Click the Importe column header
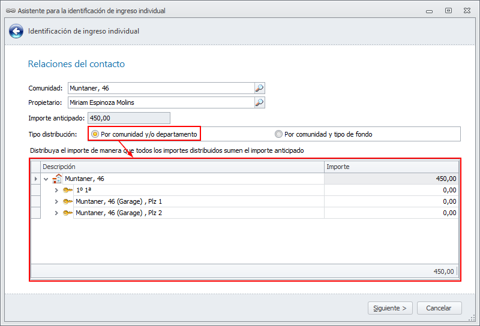Screen dimensions: 480x326 391,167
